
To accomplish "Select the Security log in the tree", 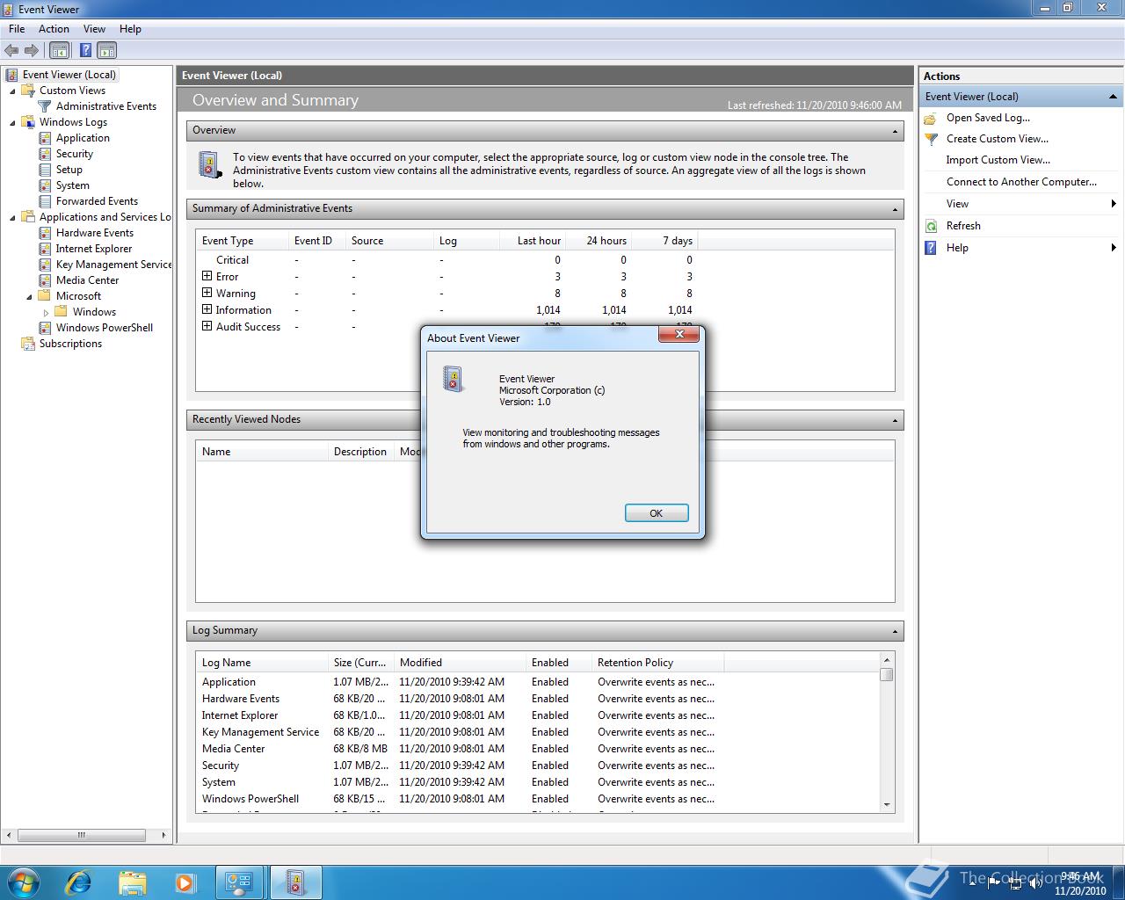I will point(75,154).
